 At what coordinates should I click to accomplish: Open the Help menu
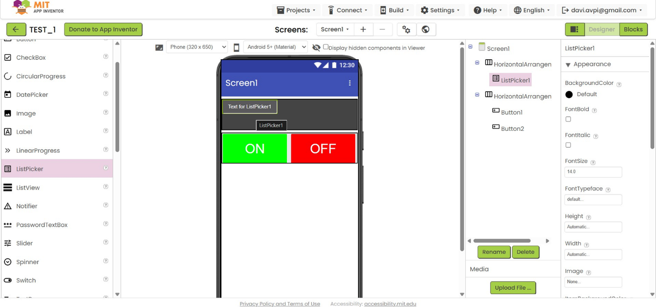[488, 10]
